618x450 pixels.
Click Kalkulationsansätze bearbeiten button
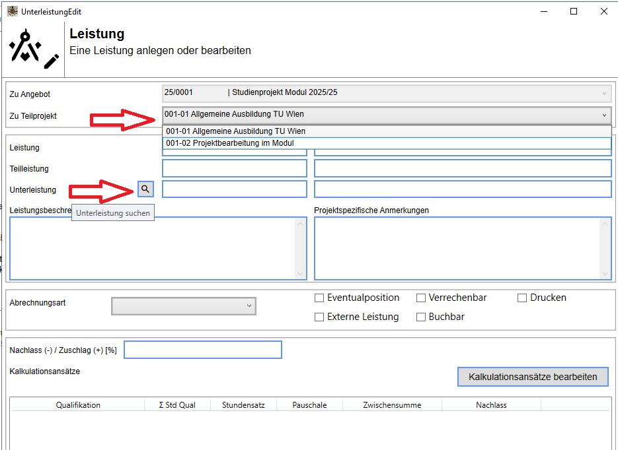tap(533, 377)
